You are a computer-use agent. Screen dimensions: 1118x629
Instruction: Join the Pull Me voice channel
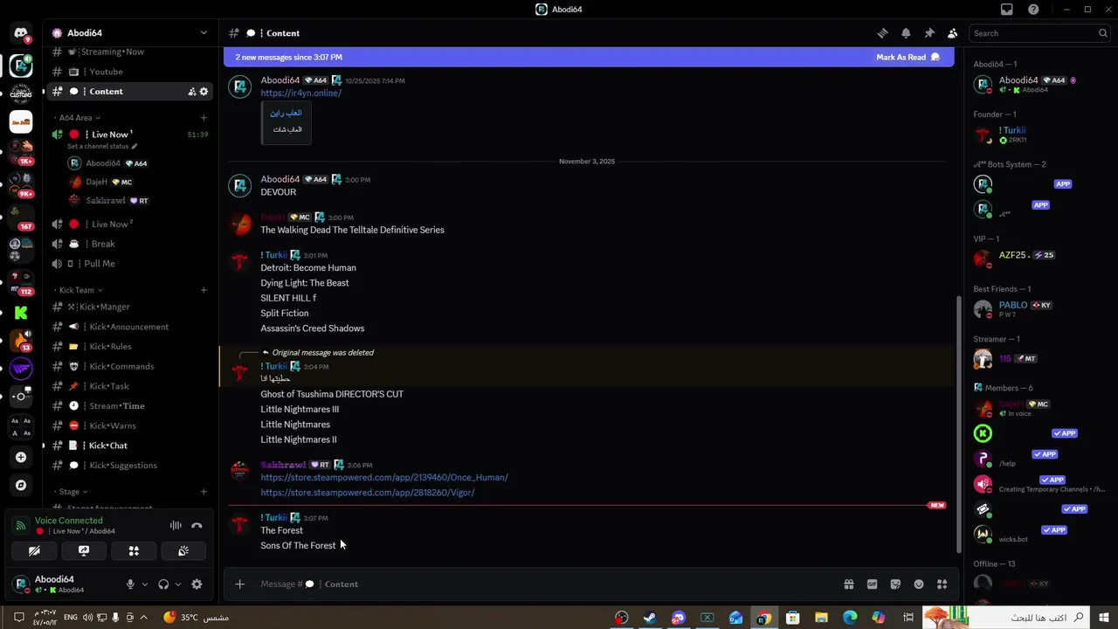coord(131,264)
